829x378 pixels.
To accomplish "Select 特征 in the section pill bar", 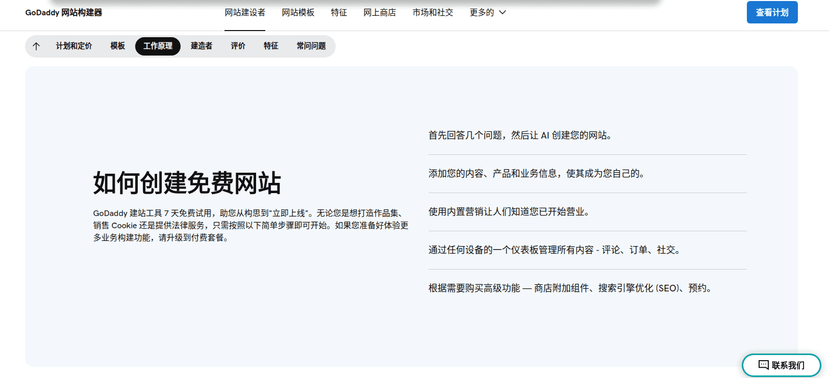I will tap(271, 46).
